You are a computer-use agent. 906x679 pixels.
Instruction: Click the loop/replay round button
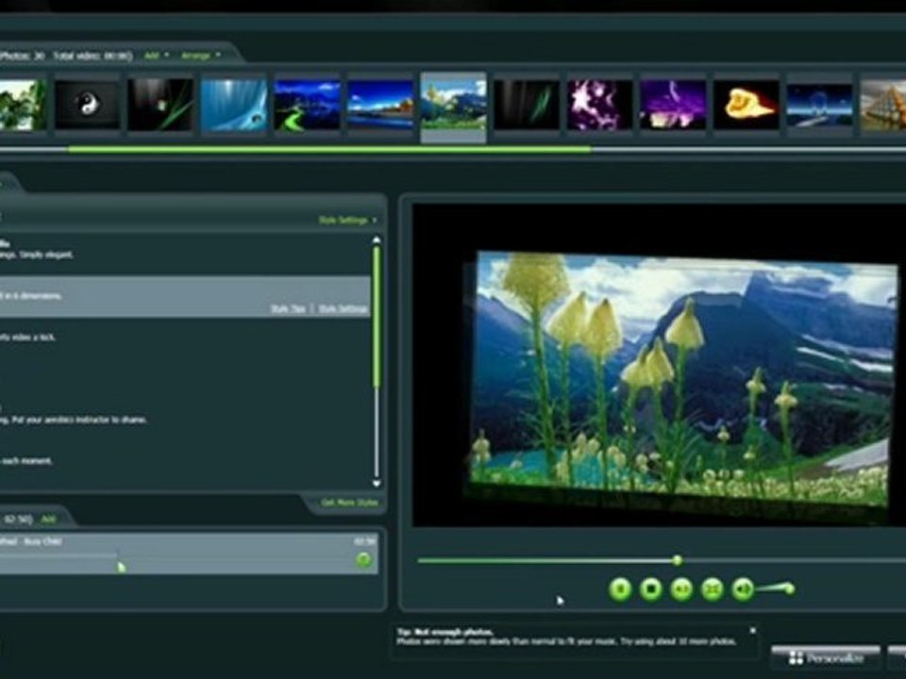(x=681, y=588)
